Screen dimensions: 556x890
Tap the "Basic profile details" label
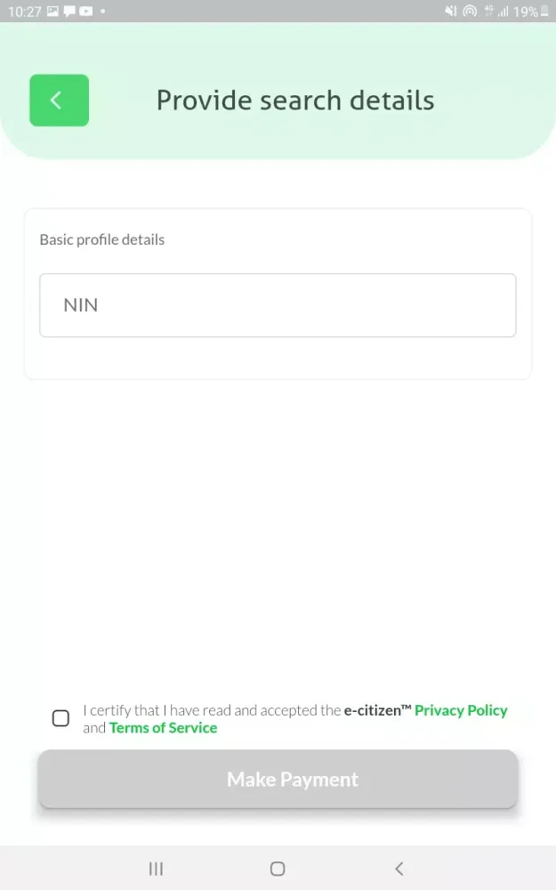click(102, 239)
